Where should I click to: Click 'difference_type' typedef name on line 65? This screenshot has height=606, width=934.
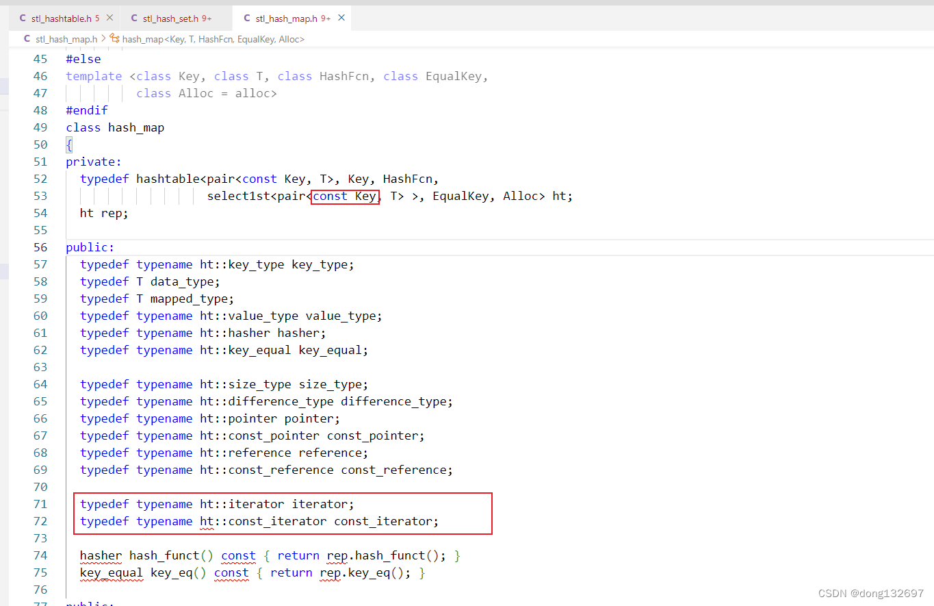pos(393,401)
